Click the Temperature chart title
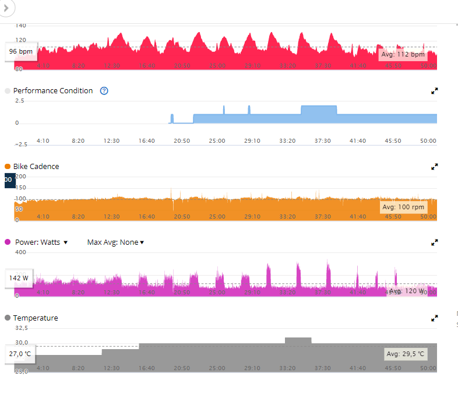Image resolution: width=458 pixels, height=394 pixels. (36, 318)
